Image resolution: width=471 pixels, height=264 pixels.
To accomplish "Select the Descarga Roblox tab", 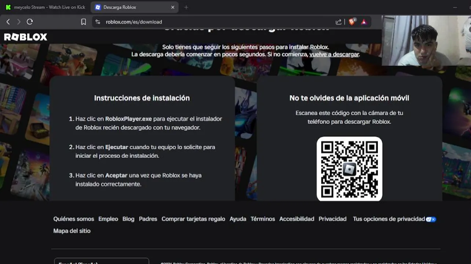I will point(134,7).
